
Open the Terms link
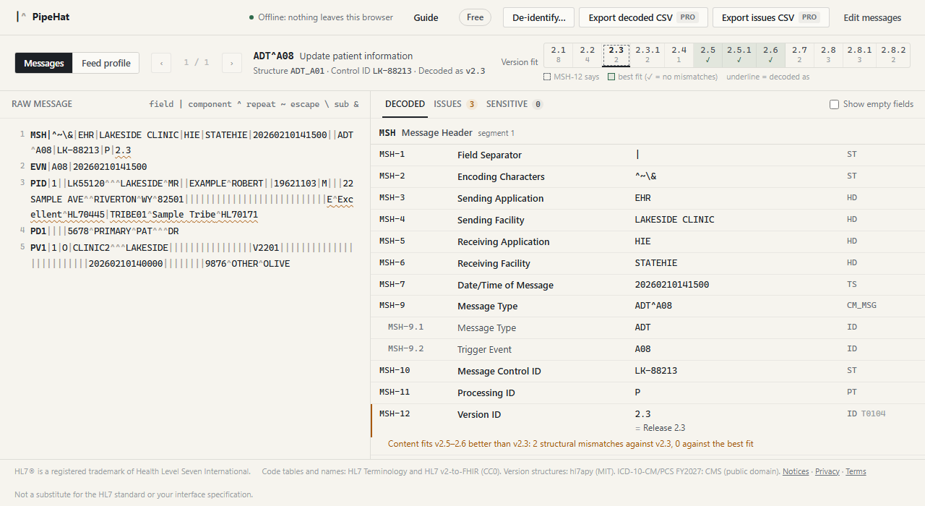tap(856, 471)
